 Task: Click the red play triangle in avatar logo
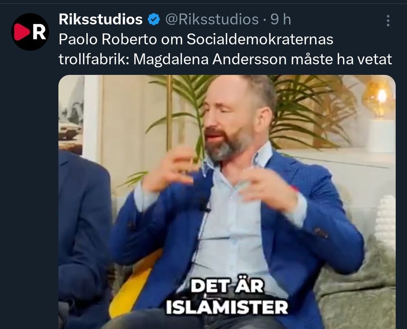(x=22, y=32)
